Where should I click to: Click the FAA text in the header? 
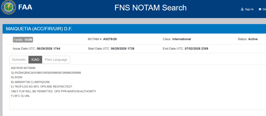click(25, 7)
